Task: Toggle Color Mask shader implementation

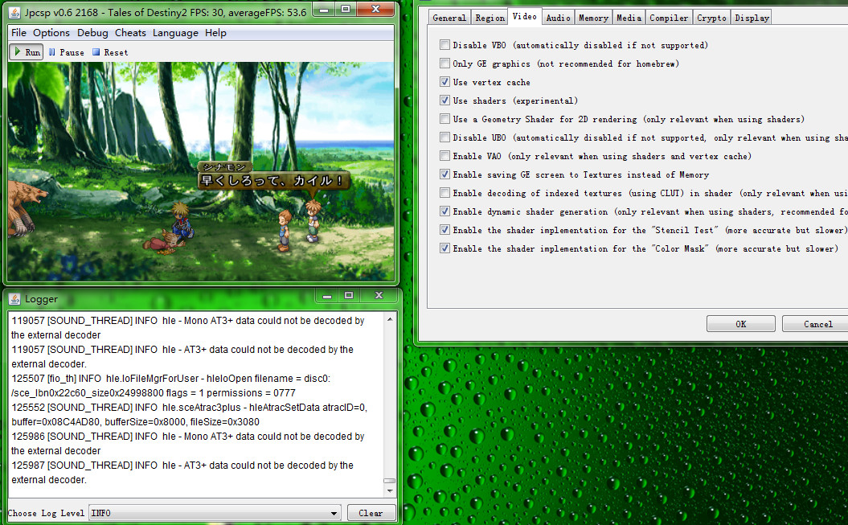Action: tap(444, 248)
